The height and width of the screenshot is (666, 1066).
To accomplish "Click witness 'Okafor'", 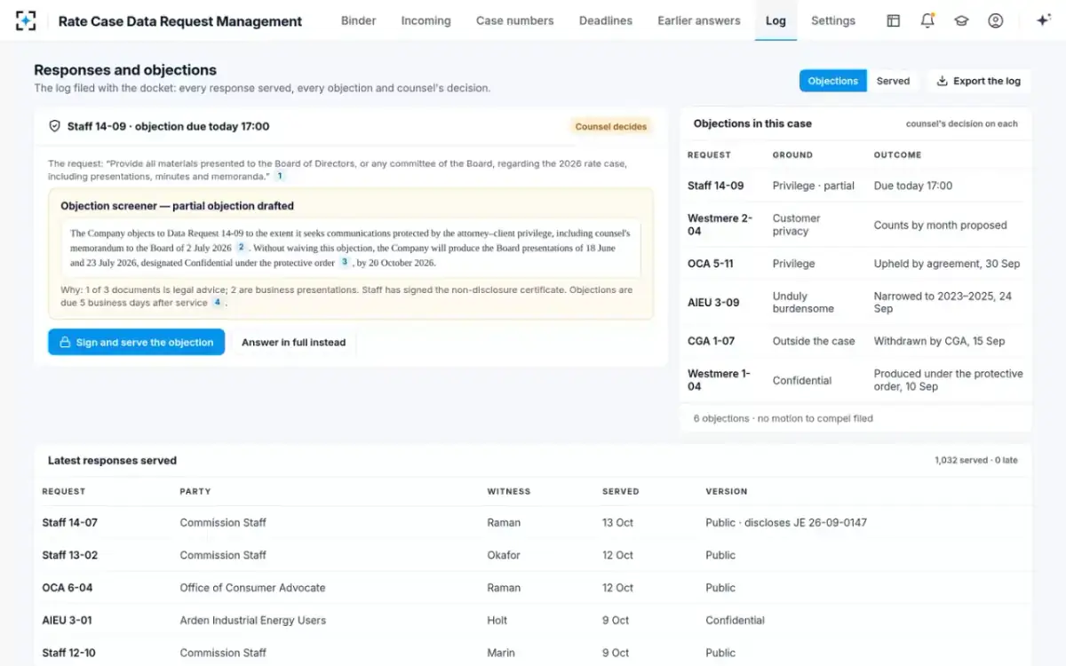I will pyautogui.click(x=504, y=555).
